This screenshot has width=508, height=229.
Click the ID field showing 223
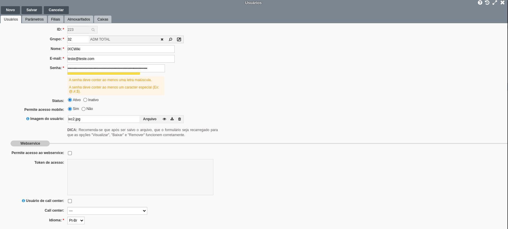pyautogui.click(x=78, y=30)
